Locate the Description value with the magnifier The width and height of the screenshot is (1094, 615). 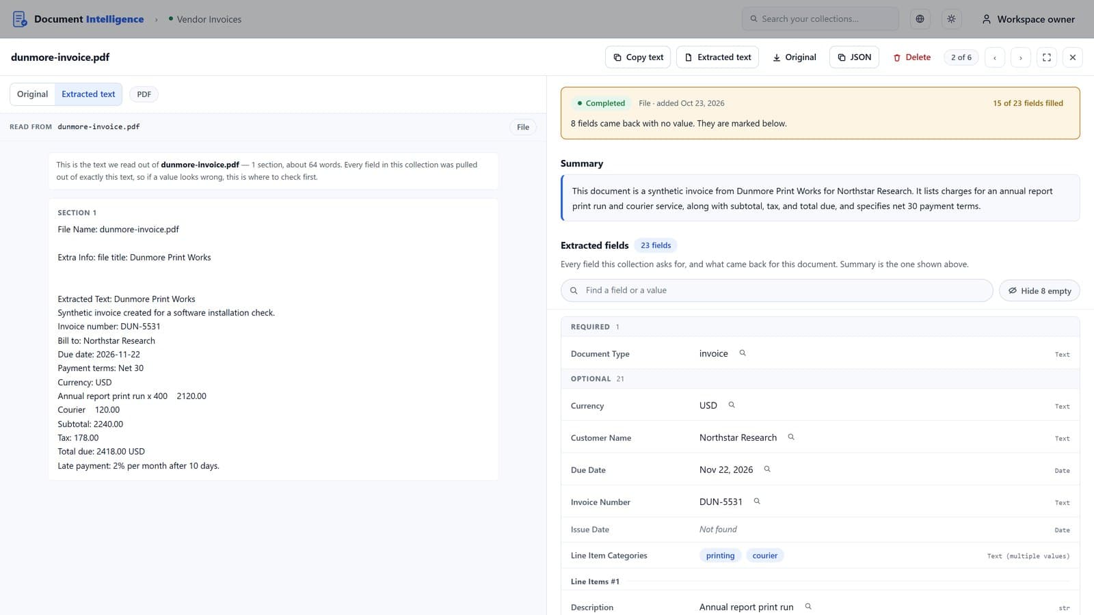pyautogui.click(x=808, y=607)
